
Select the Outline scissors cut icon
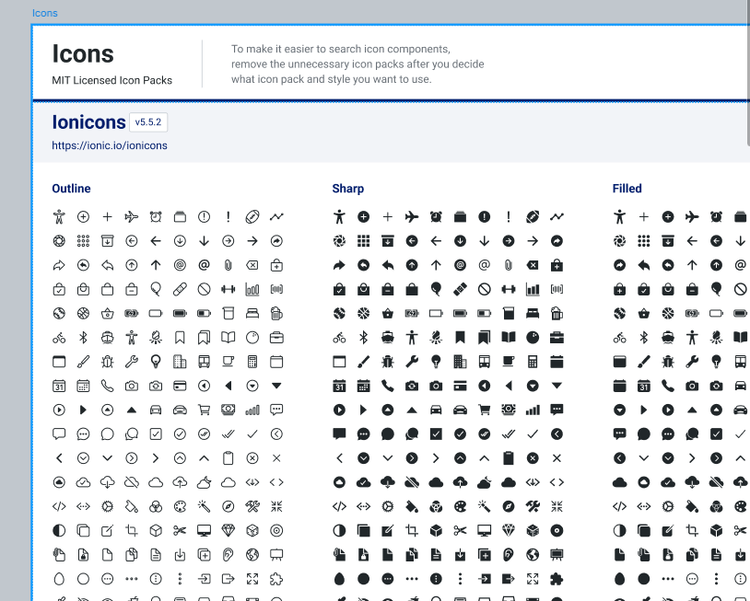coord(180,531)
